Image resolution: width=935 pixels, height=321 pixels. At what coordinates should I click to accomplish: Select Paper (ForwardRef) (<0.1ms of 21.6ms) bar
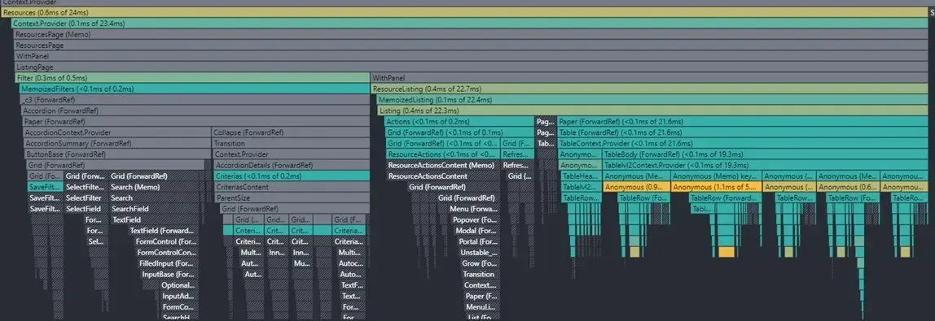point(743,121)
